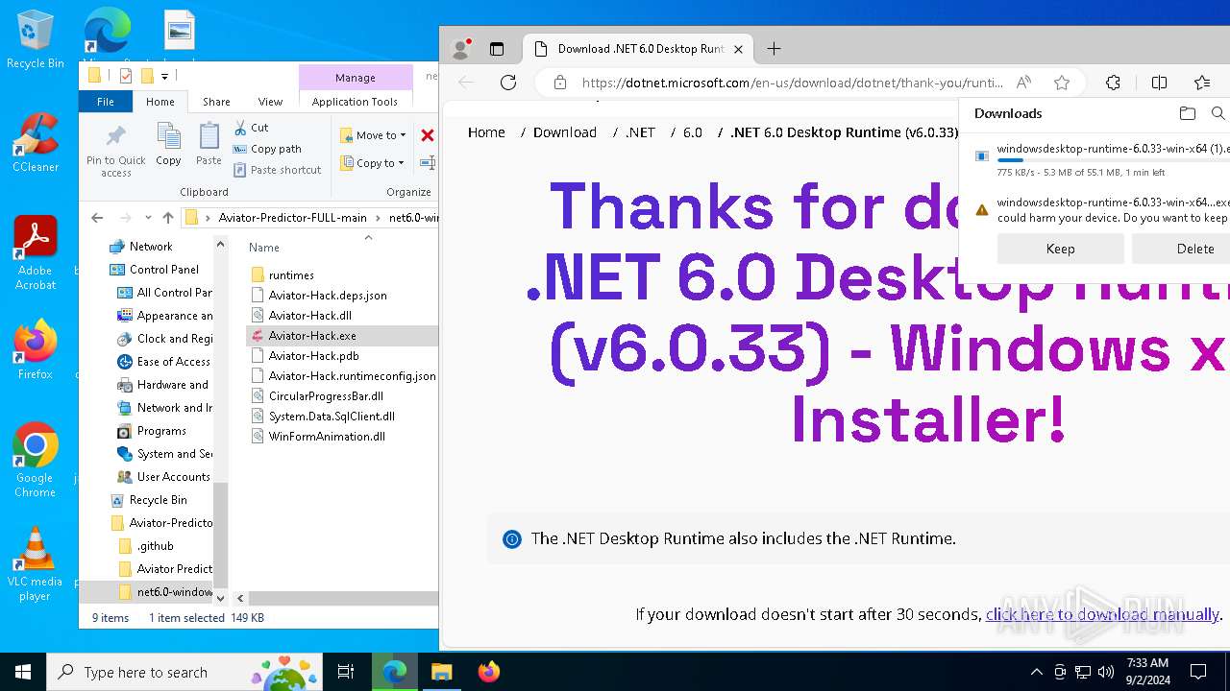The width and height of the screenshot is (1230, 691).
Task: Select Aviator-Hack.exe file
Action: coord(312,336)
